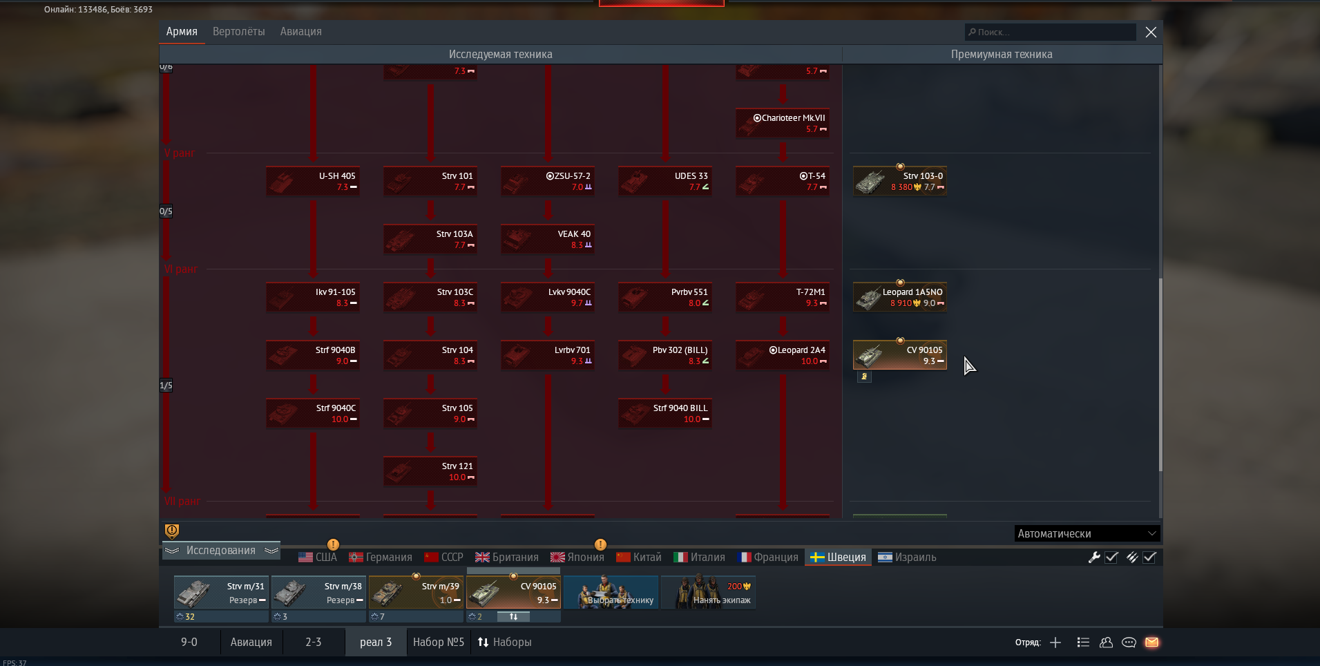Click the Strv 105 card
1320x666 pixels.
[x=430, y=413]
